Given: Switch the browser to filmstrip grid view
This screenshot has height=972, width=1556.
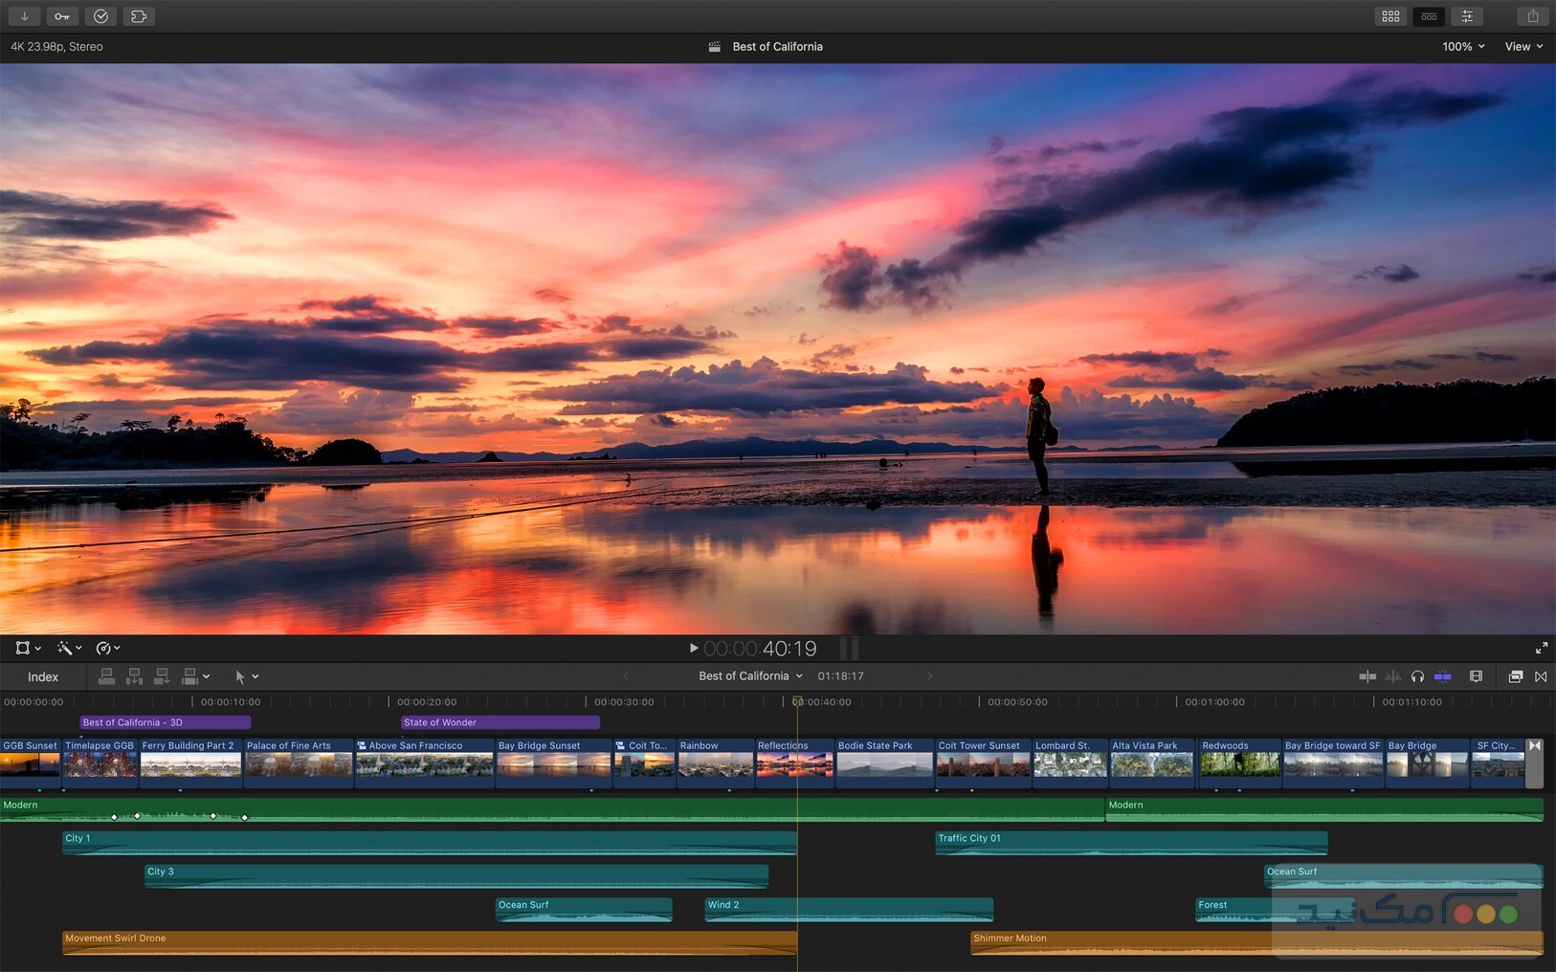Looking at the screenshot, I should [1390, 16].
